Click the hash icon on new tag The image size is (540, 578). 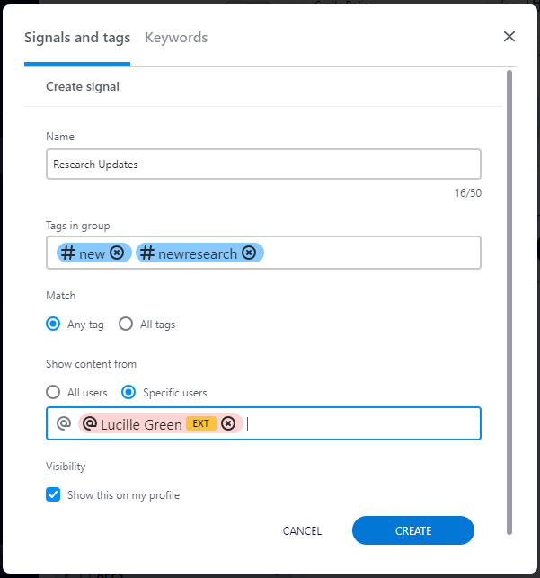[x=68, y=253]
